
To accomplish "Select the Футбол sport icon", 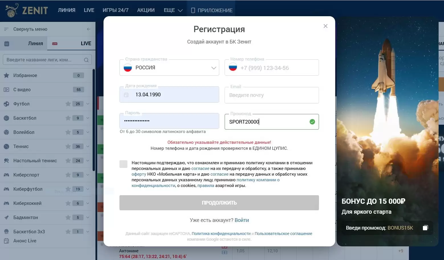I will pyautogui.click(x=7, y=104).
